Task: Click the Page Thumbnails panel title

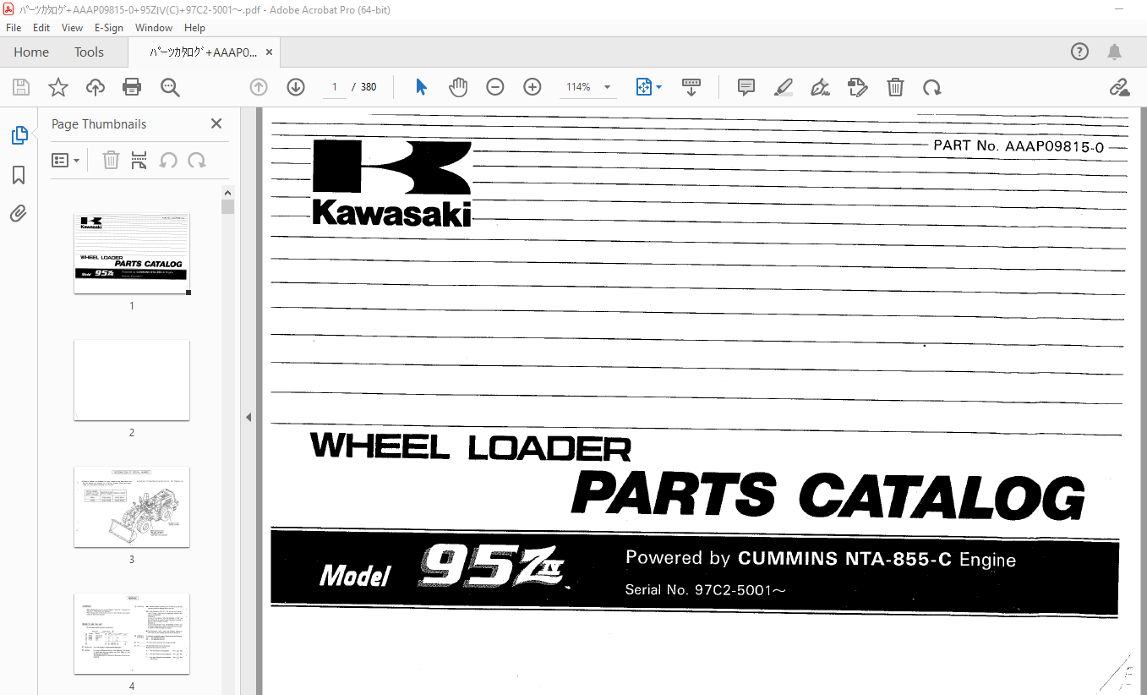Action: 99,123
